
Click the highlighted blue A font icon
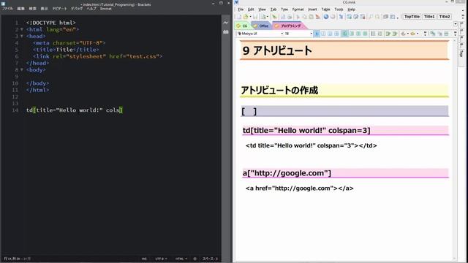pyautogui.click(x=317, y=34)
